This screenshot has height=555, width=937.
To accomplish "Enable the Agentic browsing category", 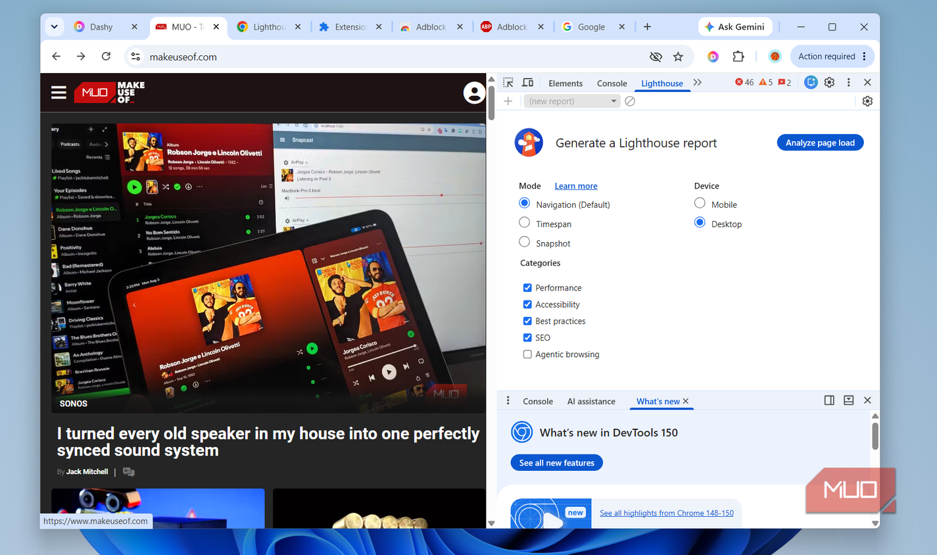I will click(527, 354).
